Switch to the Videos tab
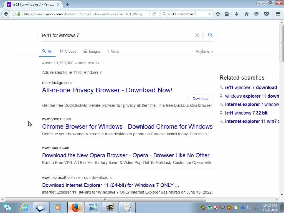 tap(68, 51)
